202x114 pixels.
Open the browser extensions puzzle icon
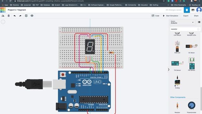click(192, 1)
